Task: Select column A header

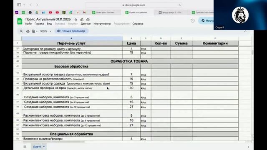Action: (x=72, y=38)
